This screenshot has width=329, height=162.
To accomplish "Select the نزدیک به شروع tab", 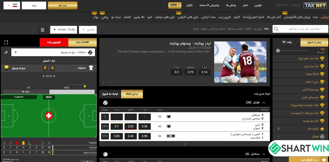I will point(110,94).
